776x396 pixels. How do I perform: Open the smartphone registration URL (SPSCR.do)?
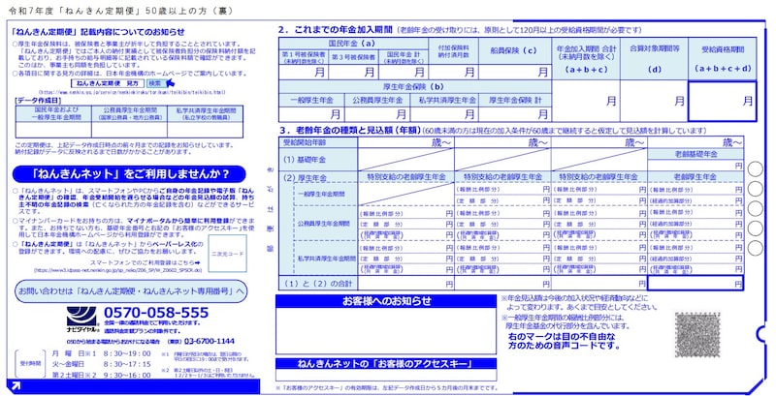(117, 270)
